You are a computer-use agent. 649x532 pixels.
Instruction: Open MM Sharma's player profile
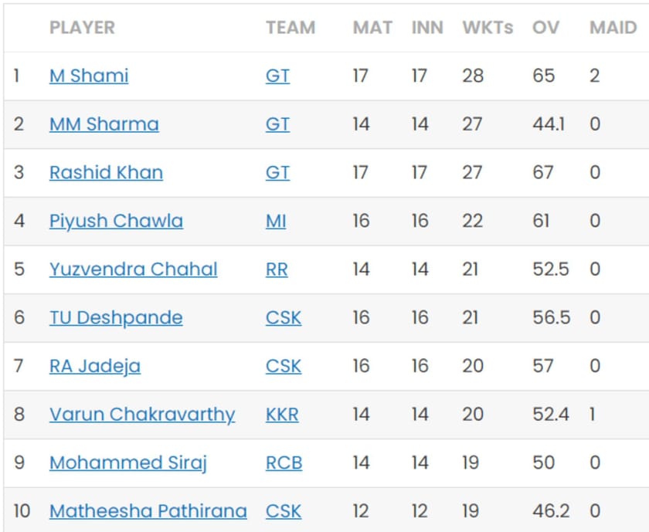point(103,124)
